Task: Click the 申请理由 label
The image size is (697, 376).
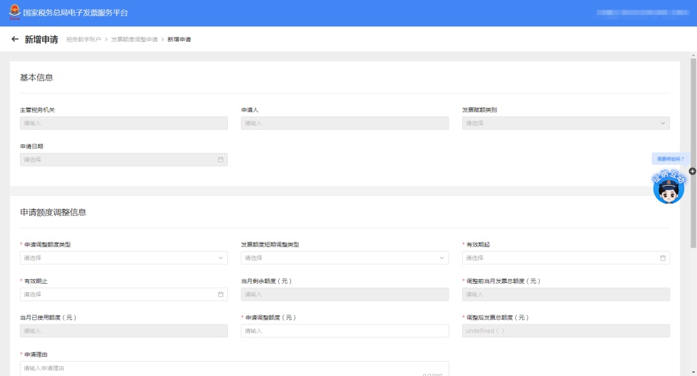Action: [x=35, y=355]
